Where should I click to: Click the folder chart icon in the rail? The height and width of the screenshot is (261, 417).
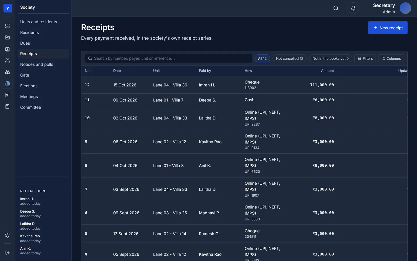(8, 37)
